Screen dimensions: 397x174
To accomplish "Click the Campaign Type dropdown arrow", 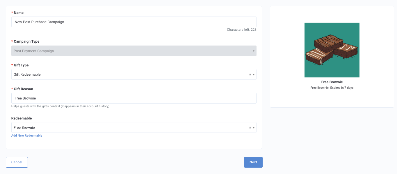I will coord(254,51).
